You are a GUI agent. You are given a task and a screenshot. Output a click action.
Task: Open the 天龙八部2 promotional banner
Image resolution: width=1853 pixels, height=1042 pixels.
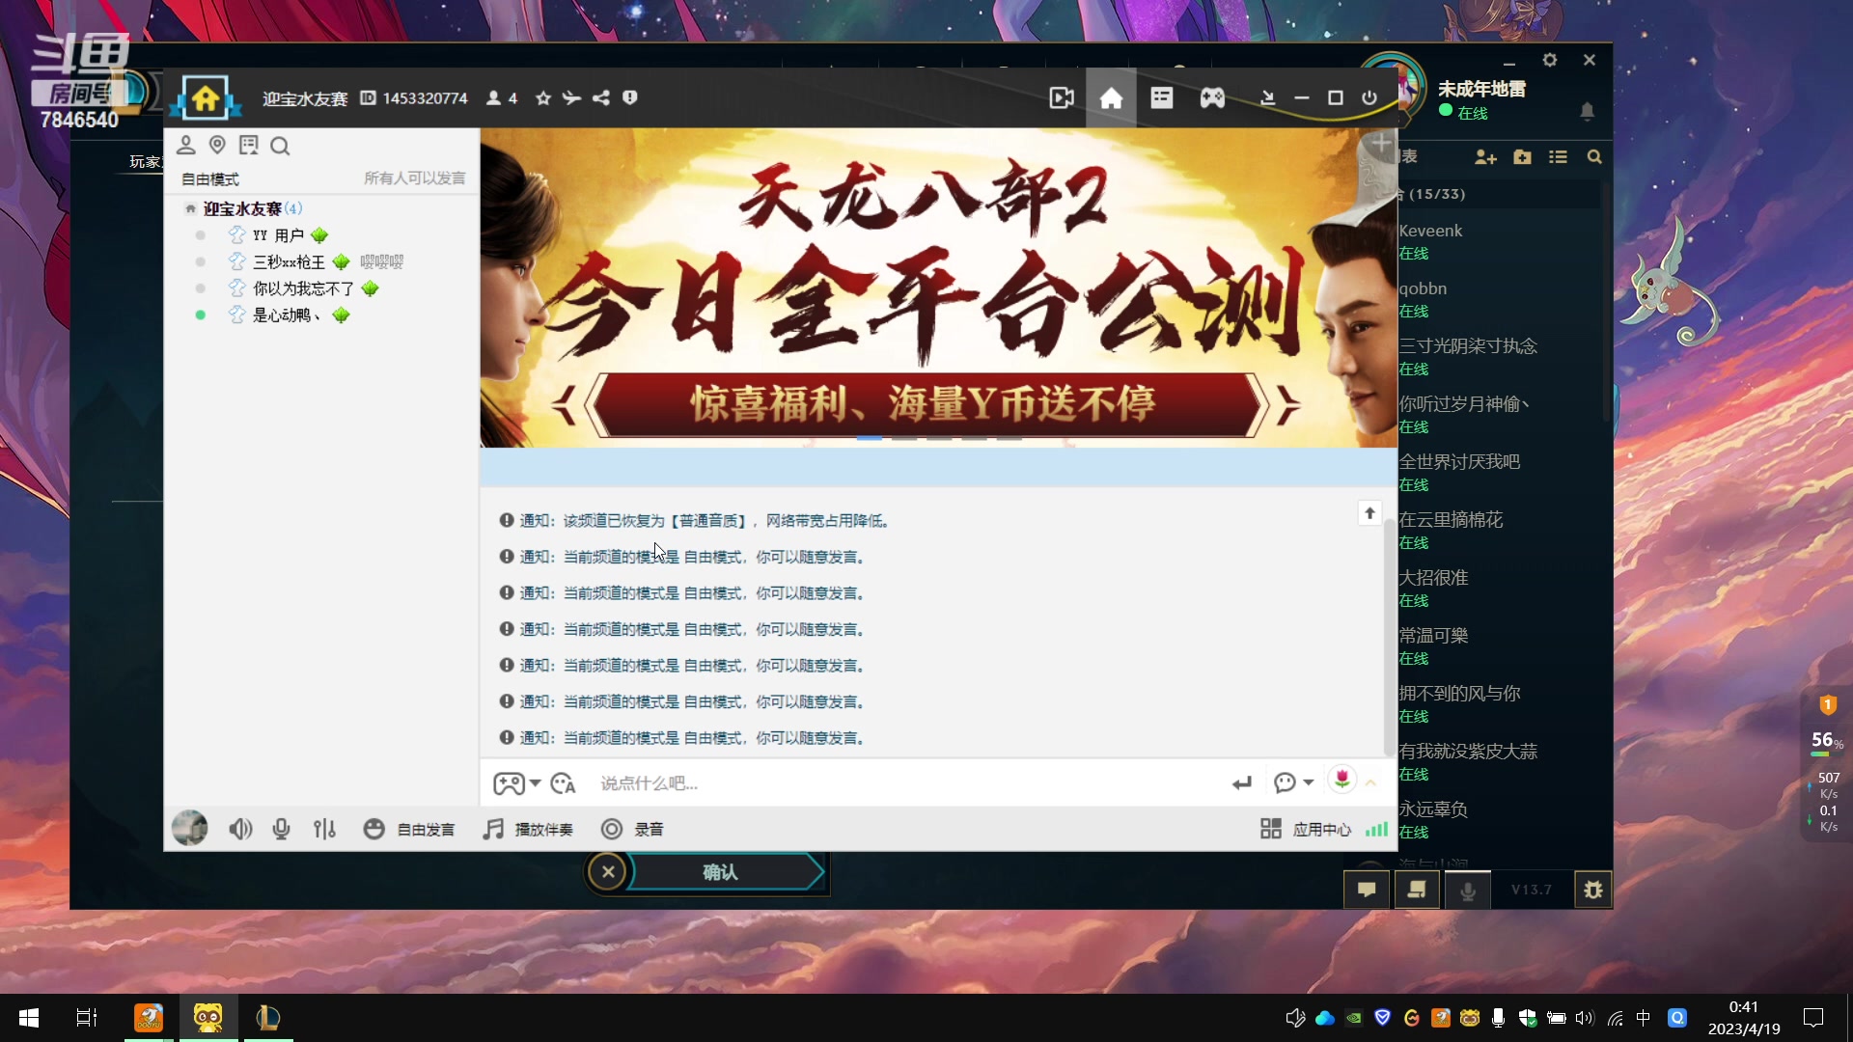click(x=938, y=288)
